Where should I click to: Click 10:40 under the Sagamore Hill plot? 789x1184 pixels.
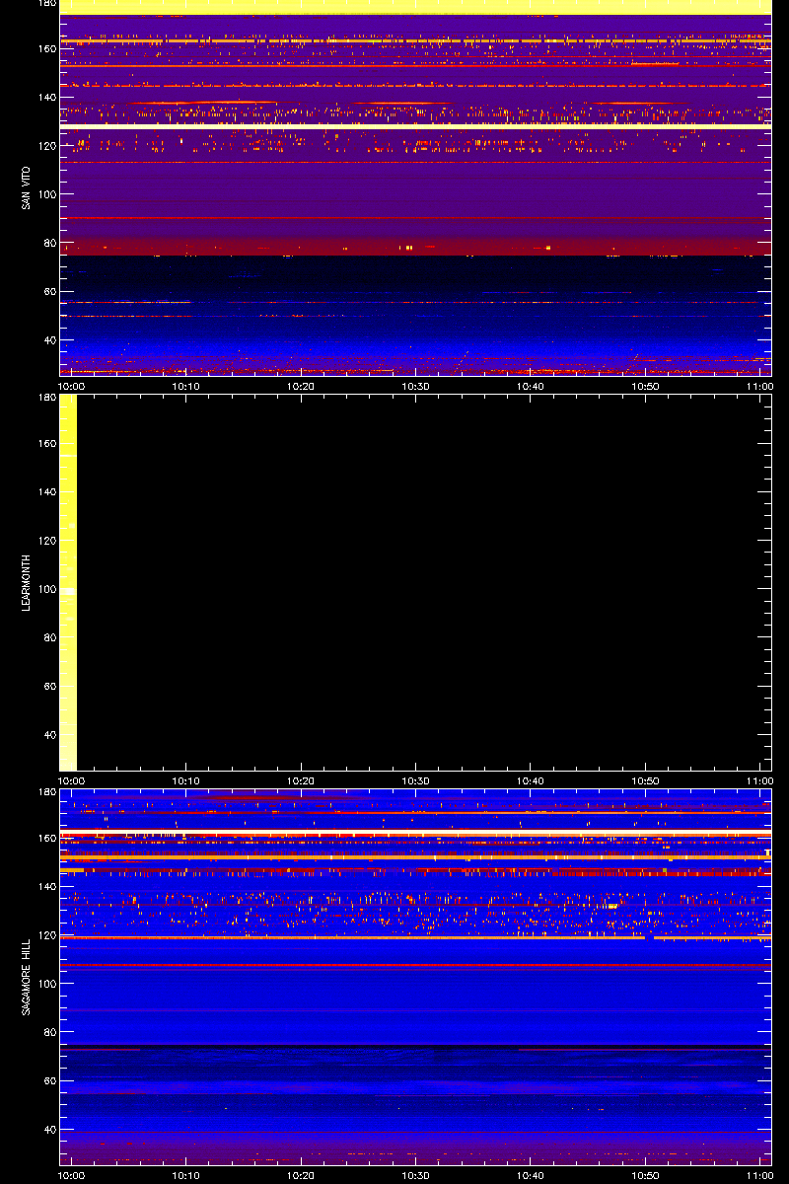coord(531,1176)
